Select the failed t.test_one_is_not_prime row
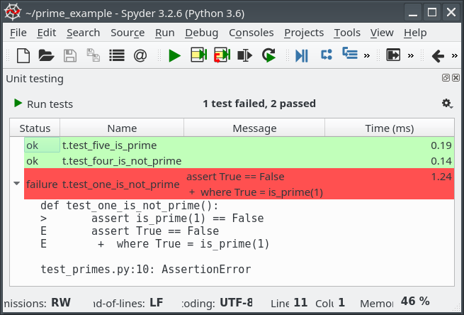This screenshot has width=464, height=315. [239, 184]
